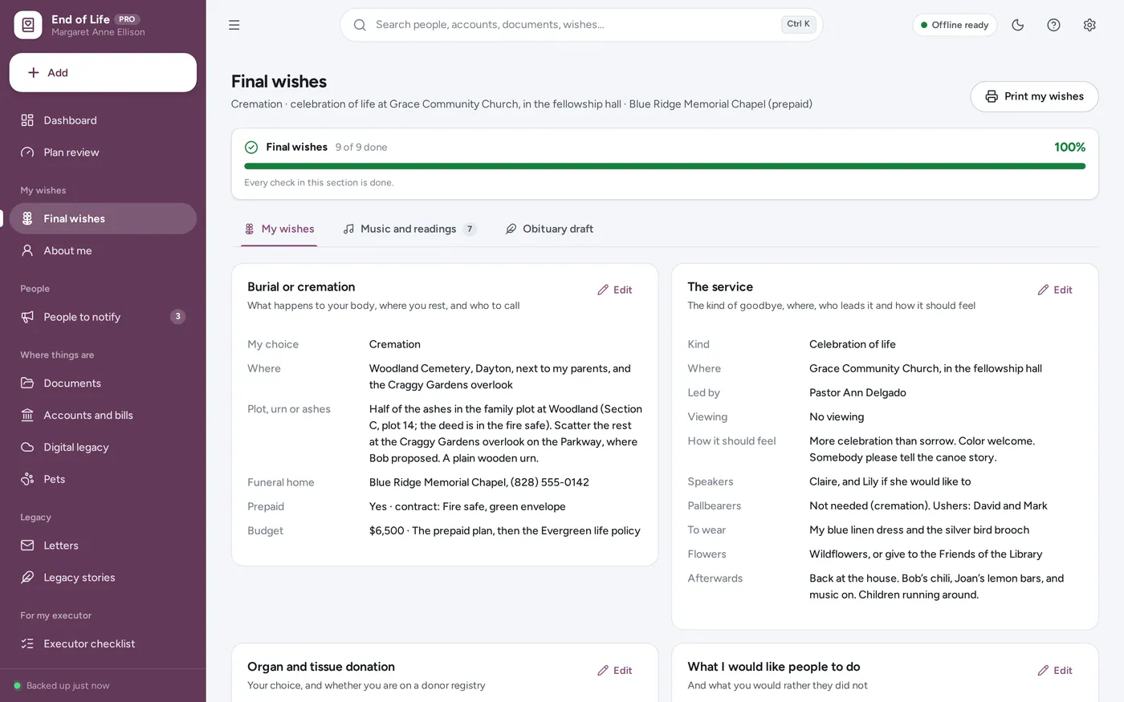Edit the Burial or cremation card
Image resolution: width=1124 pixels, height=702 pixels.
(x=615, y=290)
